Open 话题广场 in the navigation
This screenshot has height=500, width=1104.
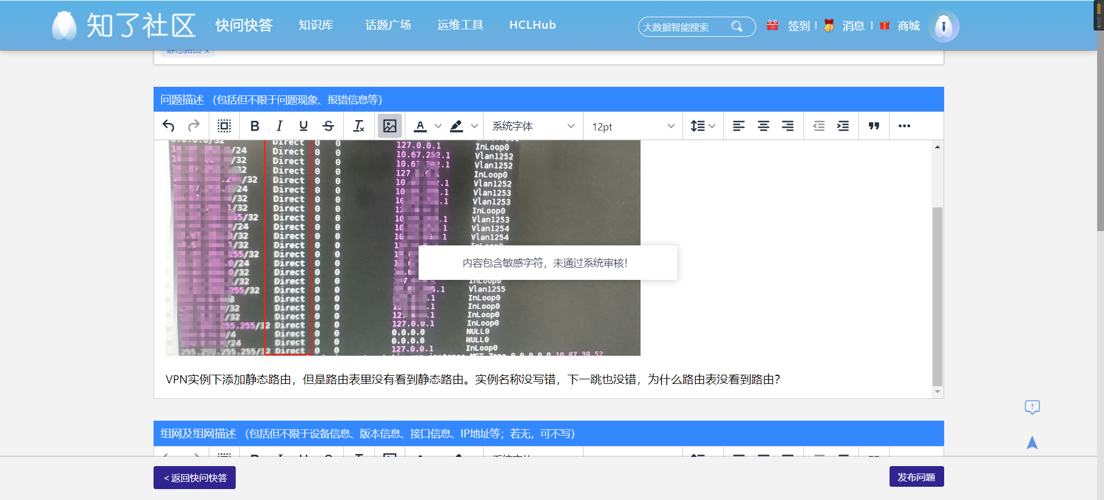click(x=388, y=25)
